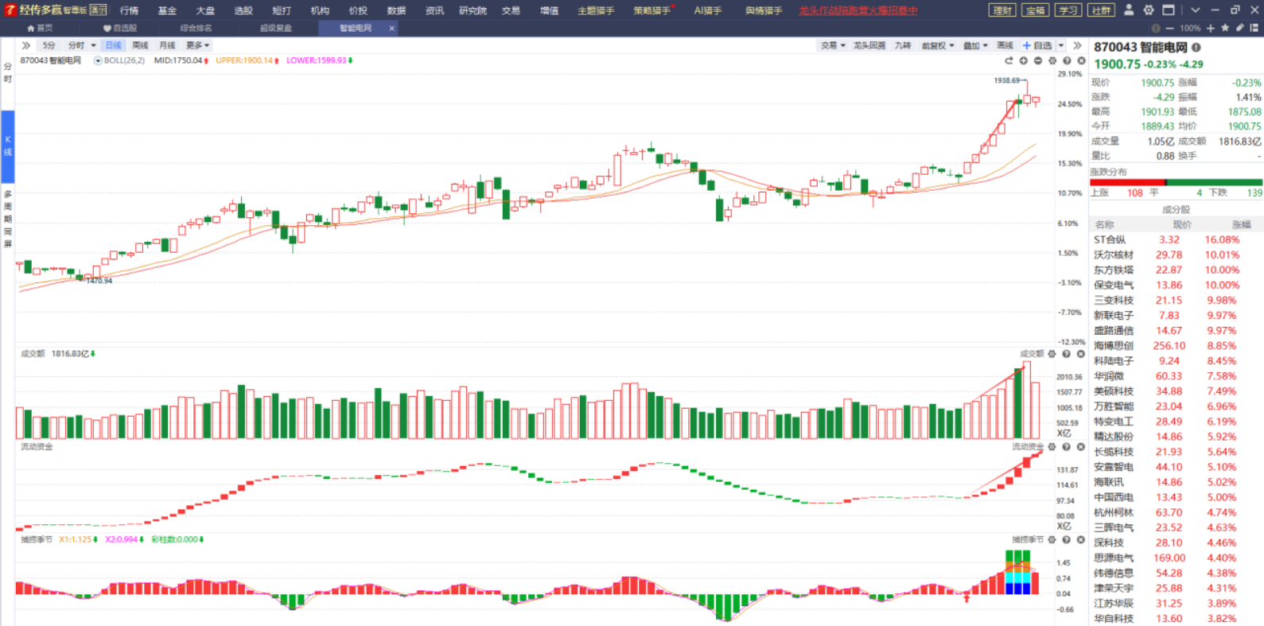Open the 行情 menu
This screenshot has height=626, width=1264.
coord(129,10)
